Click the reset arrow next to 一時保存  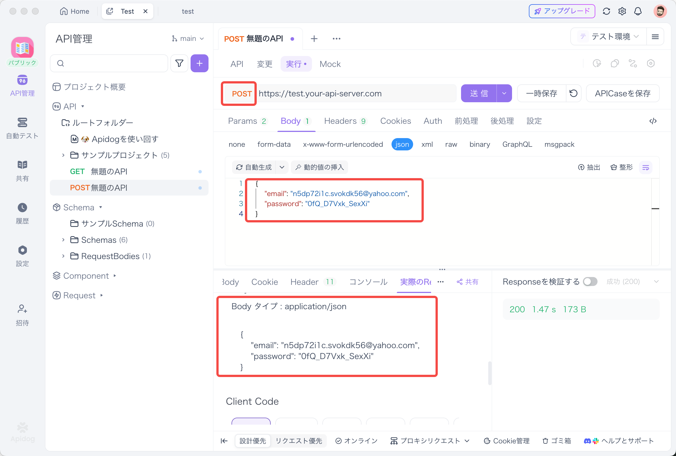[x=573, y=94]
